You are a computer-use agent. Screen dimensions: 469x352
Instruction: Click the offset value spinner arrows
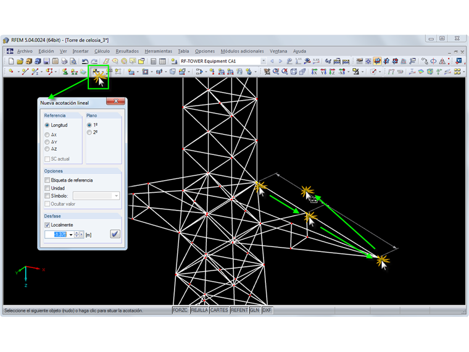(77, 235)
